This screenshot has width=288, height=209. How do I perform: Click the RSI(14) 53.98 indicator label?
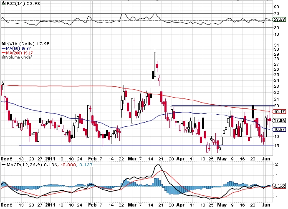point(21,4)
